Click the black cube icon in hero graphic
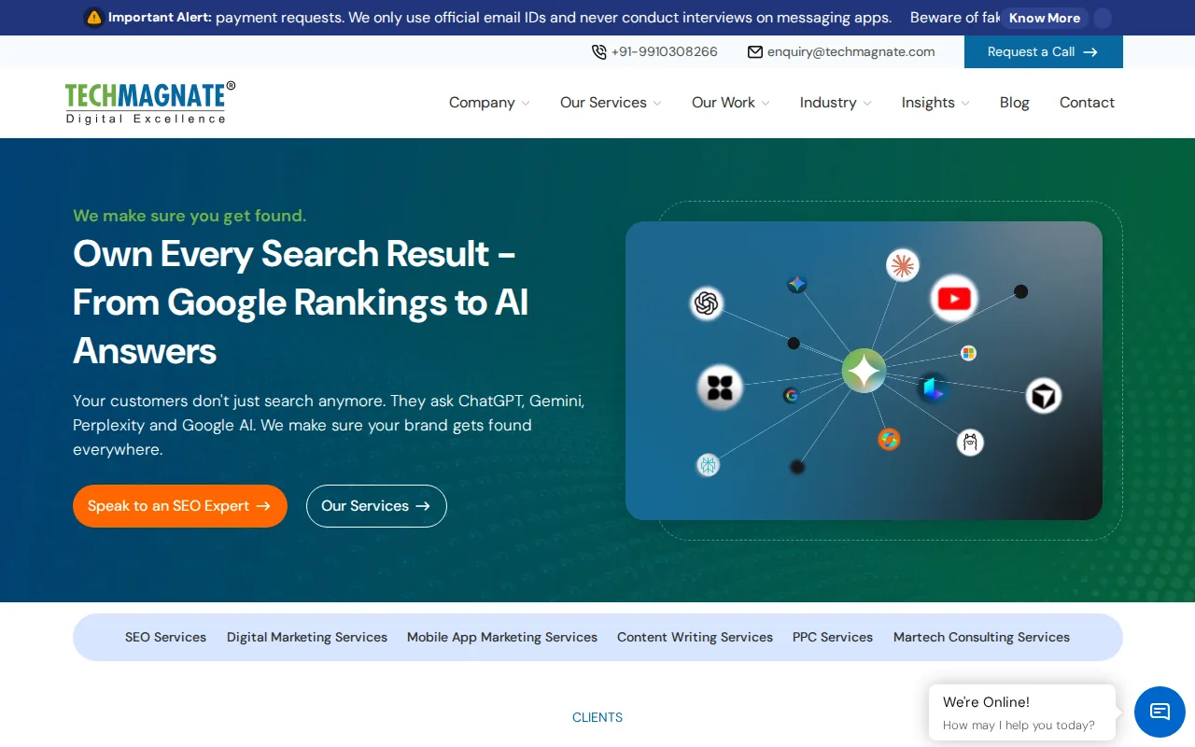1195x747 pixels. point(1044,396)
